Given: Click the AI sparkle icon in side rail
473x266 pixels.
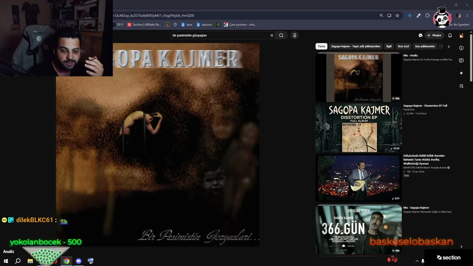Looking at the screenshot, I should pyautogui.click(x=461, y=73).
